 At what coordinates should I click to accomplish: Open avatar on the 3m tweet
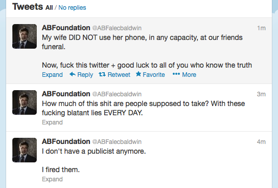25,102
